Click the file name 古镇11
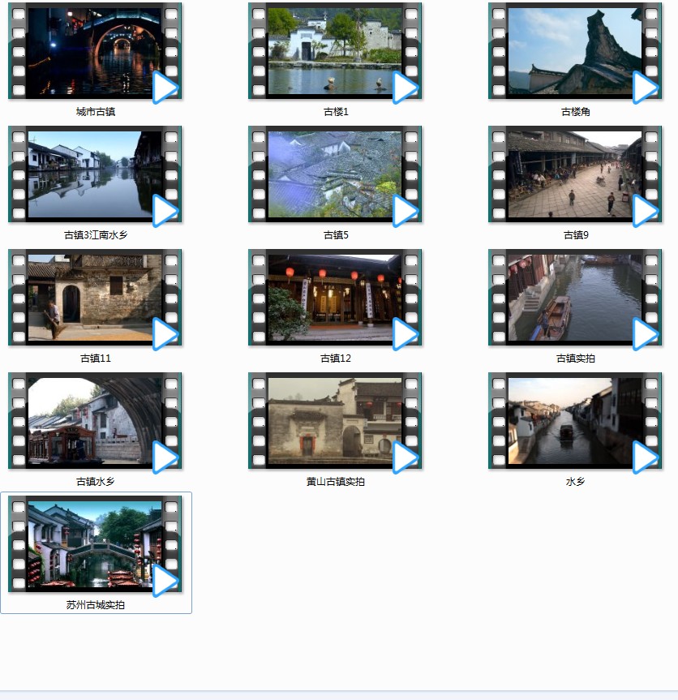 pyautogui.click(x=96, y=359)
